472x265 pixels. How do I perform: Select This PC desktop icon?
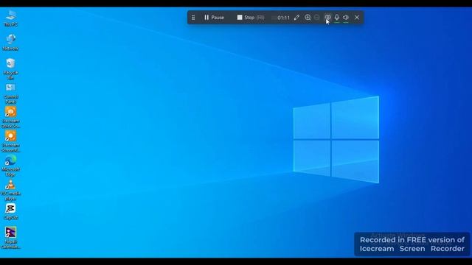(11, 18)
